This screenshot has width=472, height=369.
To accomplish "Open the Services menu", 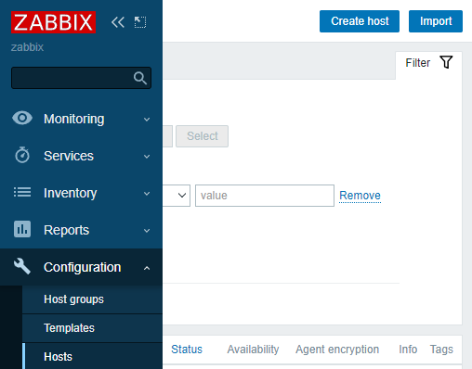I will click(x=81, y=156).
